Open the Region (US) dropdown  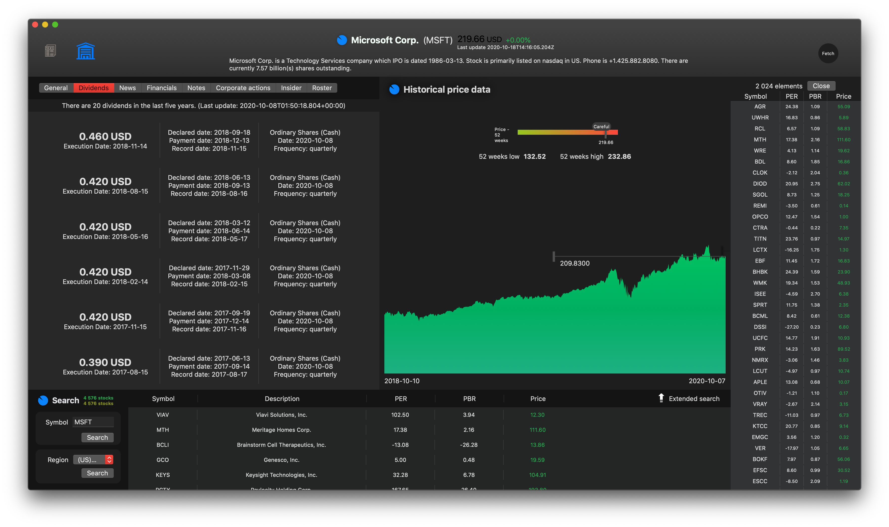coord(93,460)
